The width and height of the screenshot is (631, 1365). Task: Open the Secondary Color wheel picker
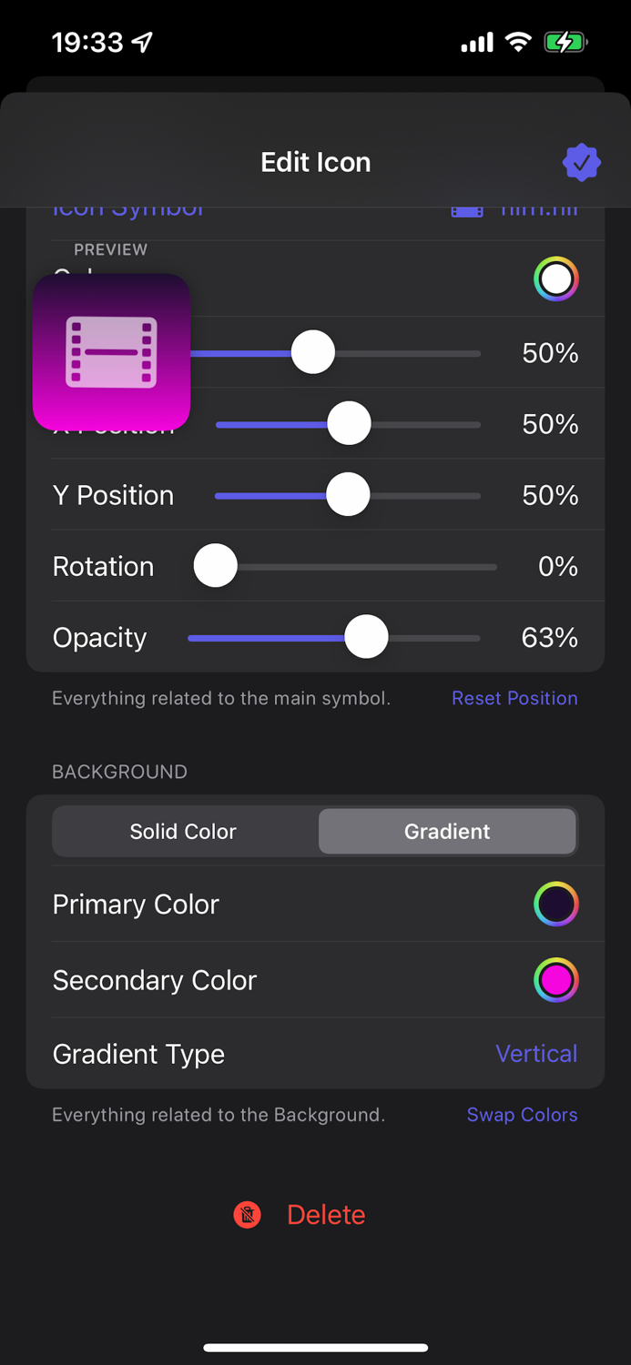click(x=556, y=980)
